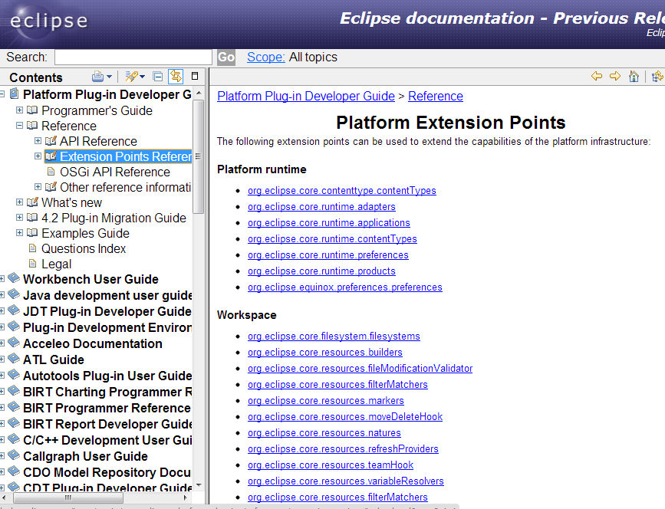Click show in table of contents icon
The width and height of the screenshot is (665, 509).
(658, 77)
